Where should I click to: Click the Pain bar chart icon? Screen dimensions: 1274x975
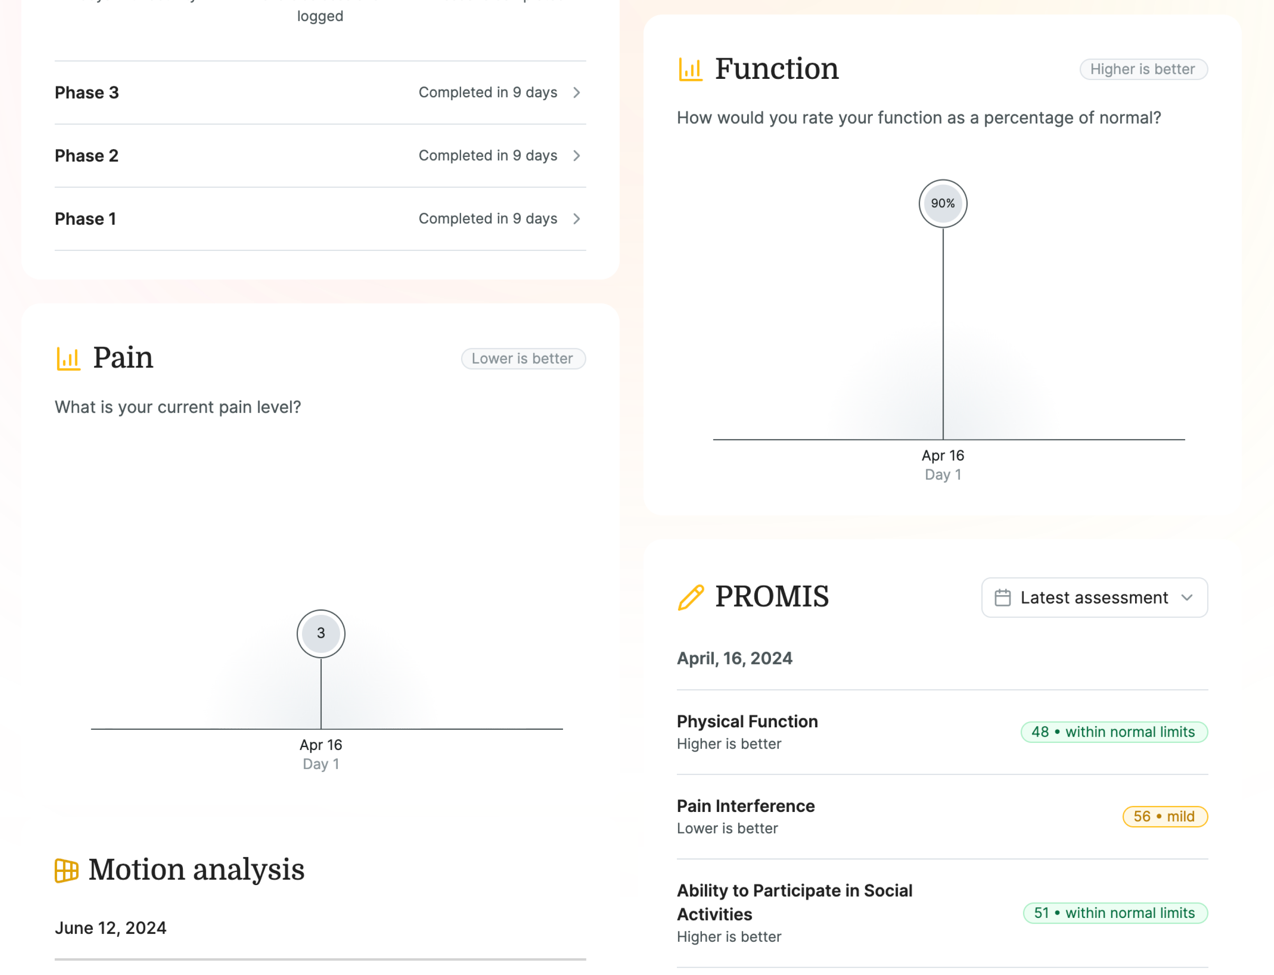tap(68, 358)
